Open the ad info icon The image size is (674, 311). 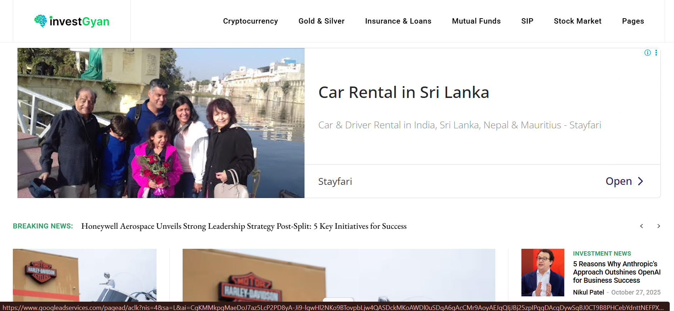(x=648, y=53)
